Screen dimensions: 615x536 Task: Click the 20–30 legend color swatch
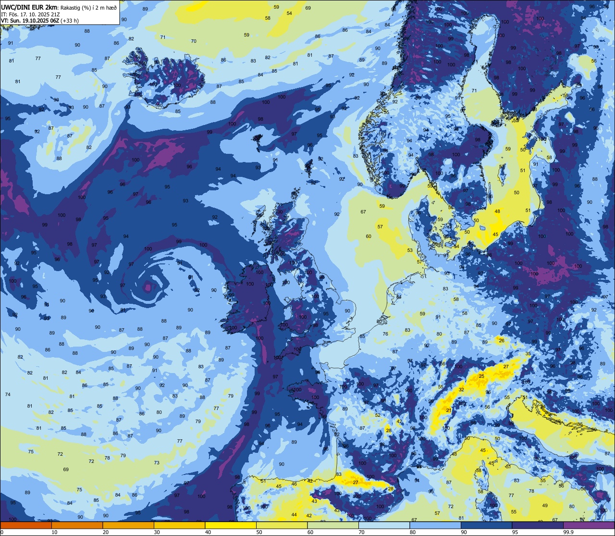coord(128,525)
